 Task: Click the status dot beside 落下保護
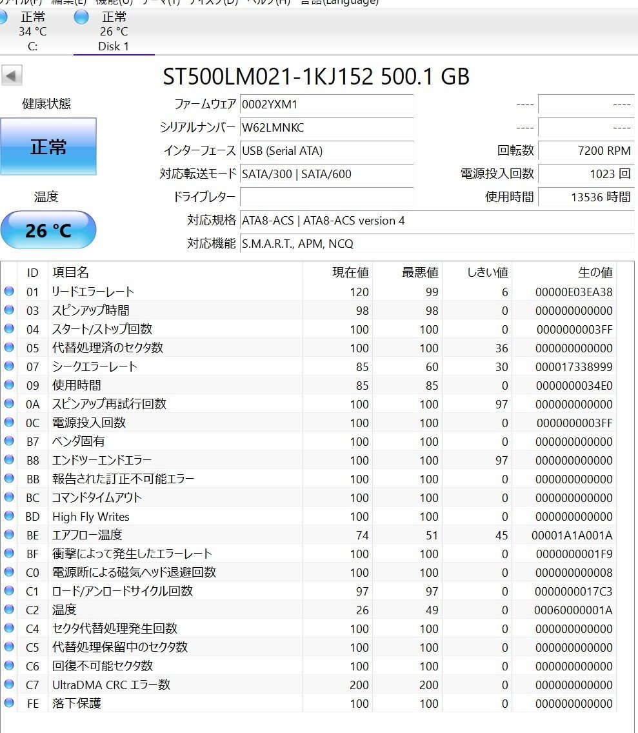click(x=9, y=703)
